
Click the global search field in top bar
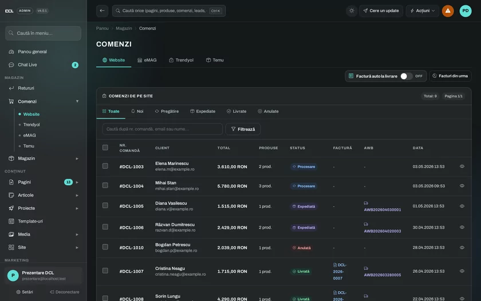169,11
